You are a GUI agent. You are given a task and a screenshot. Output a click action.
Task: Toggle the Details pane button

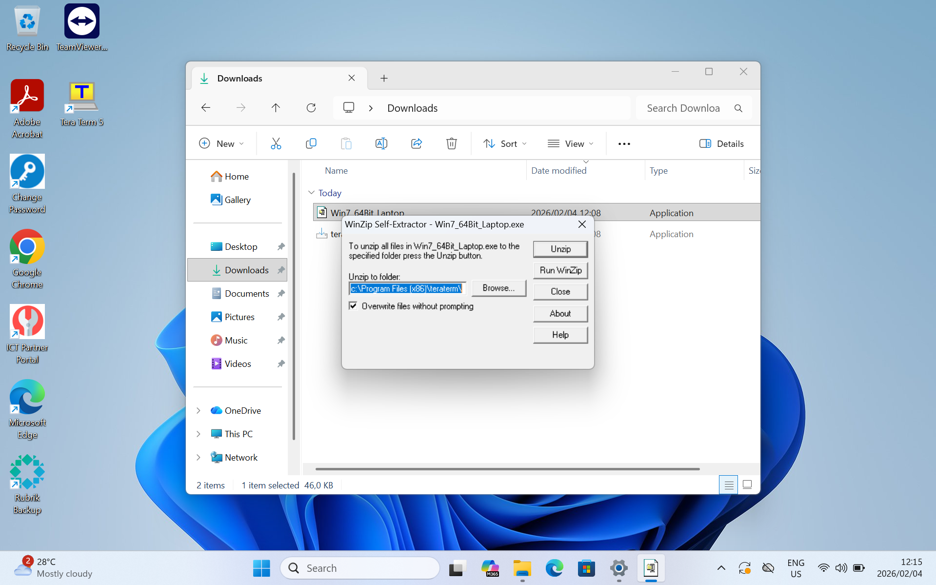(x=721, y=143)
